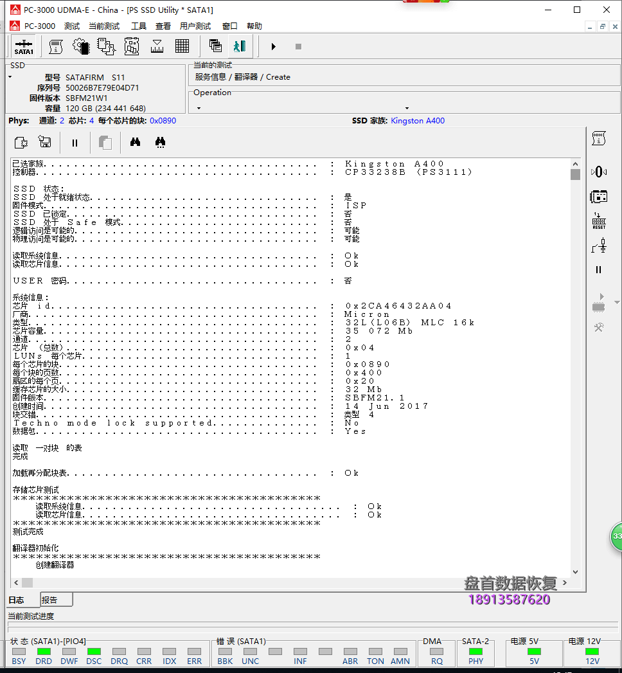
Task: Open the middle Operation dropdown arrow
Action: pos(407,108)
